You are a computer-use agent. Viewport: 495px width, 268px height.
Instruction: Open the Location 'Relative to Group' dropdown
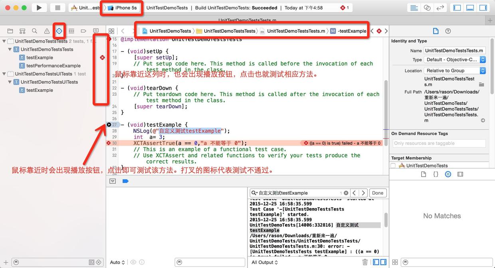coord(455,71)
